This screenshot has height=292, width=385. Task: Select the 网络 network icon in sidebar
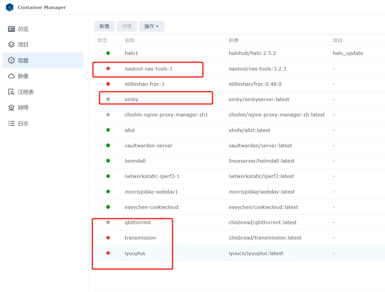[x=11, y=107]
